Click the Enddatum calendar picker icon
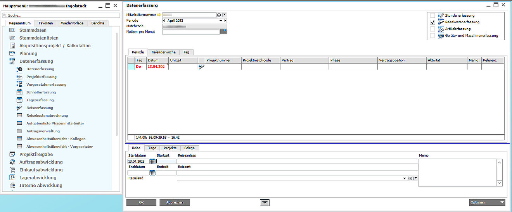 tap(152, 172)
